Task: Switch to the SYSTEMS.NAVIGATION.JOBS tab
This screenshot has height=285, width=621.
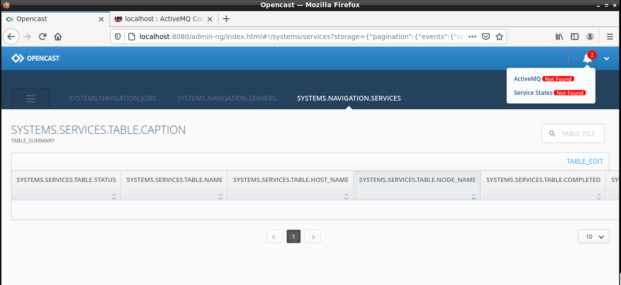Action: (112, 98)
